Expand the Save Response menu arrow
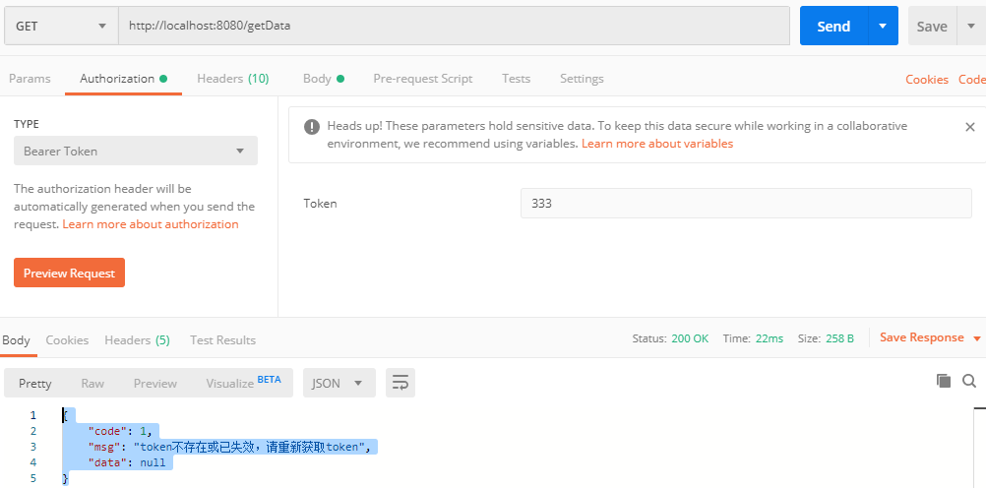The image size is (986, 488). [976, 338]
